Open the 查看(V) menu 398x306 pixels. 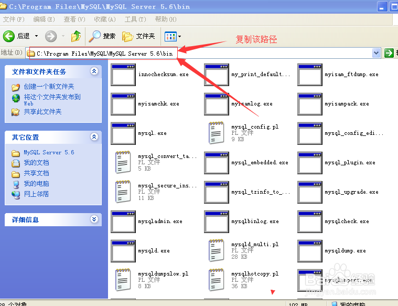coord(74,19)
